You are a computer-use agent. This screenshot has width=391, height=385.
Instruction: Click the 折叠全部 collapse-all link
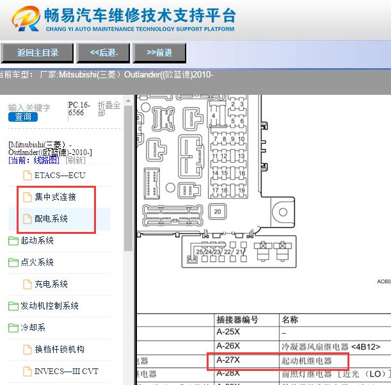click(x=109, y=109)
